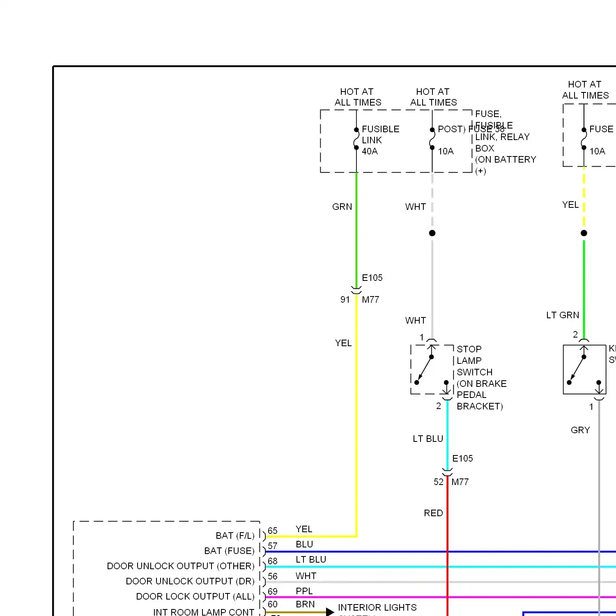Click 'LT BLU' wire color at pin 68
This screenshot has height=616, width=616.
[x=311, y=559]
